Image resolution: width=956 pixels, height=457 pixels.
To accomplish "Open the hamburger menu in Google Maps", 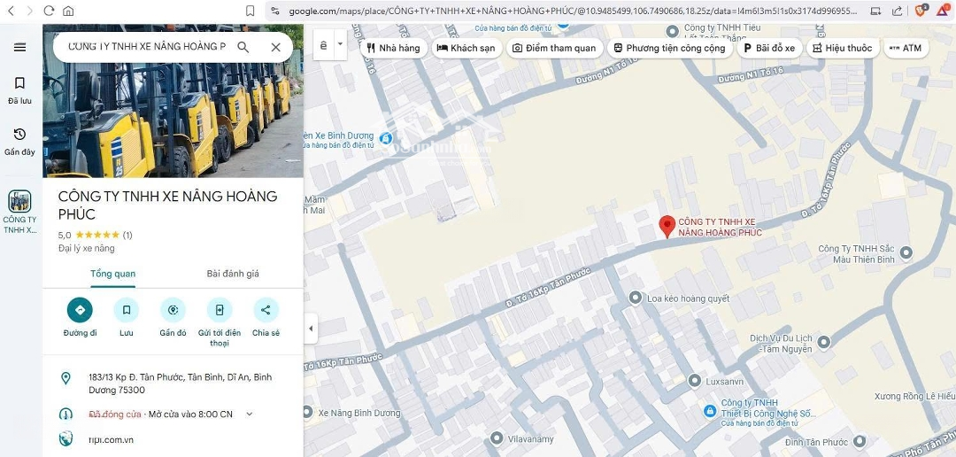I will 19,47.
